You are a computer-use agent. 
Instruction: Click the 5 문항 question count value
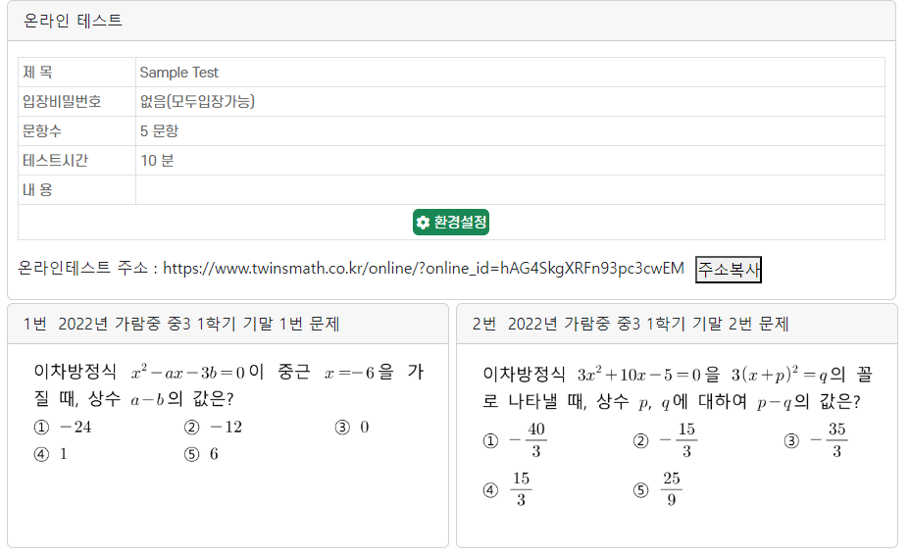pos(159,131)
